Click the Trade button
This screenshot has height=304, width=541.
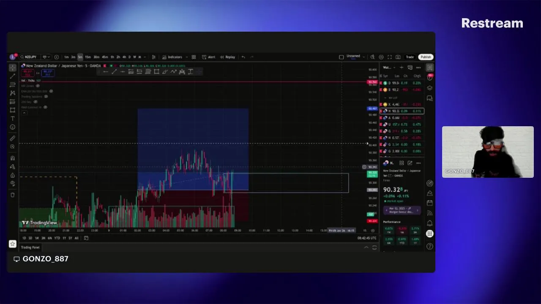(x=410, y=57)
